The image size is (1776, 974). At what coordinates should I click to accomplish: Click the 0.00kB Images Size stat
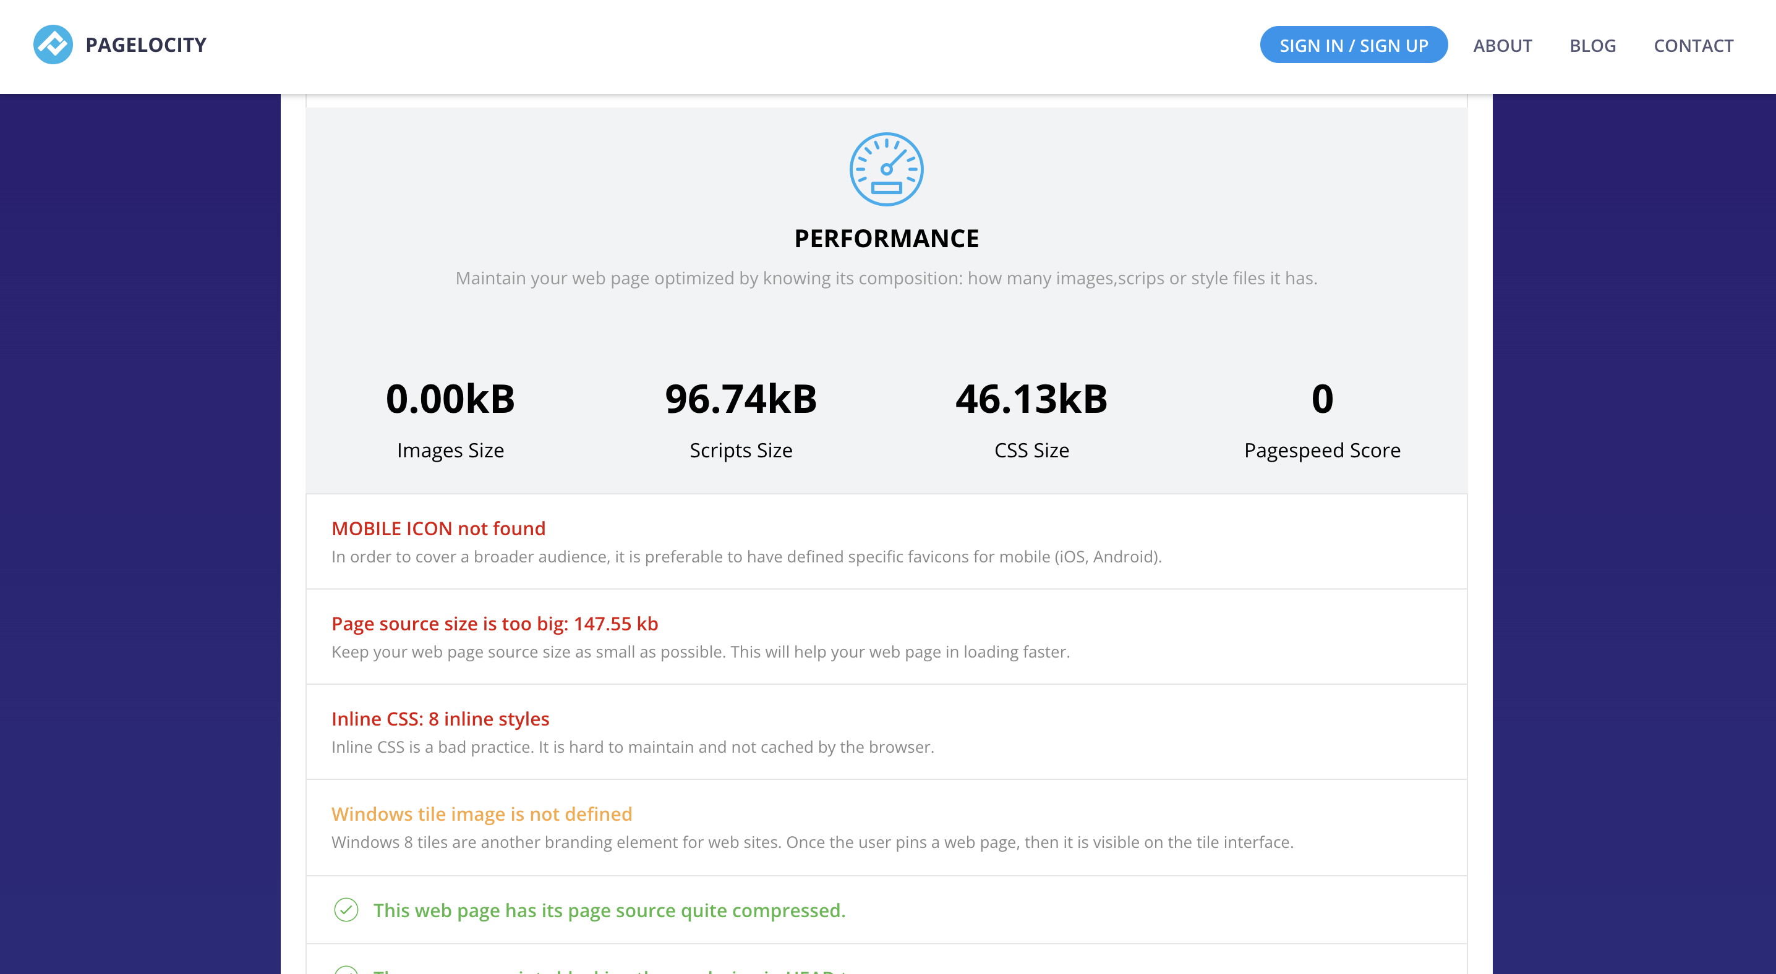pyautogui.click(x=450, y=399)
